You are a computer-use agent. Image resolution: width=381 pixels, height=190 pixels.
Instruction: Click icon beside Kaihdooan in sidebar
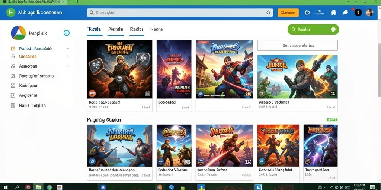tap(13, 86)
